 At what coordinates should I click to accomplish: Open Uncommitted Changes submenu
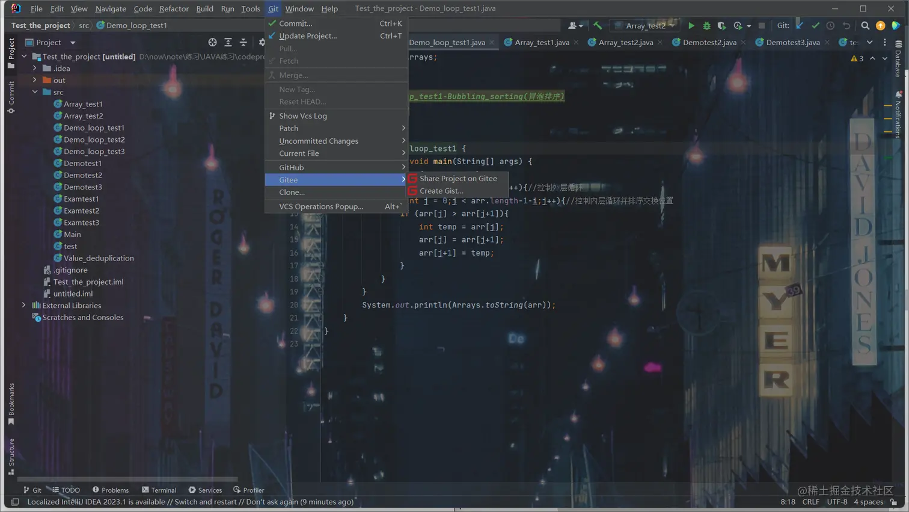pyautogui.click(x=336, y=141)
